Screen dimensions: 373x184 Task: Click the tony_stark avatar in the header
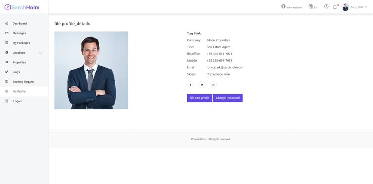(x=345, y=7)
